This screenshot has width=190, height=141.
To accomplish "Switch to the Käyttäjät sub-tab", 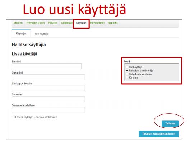I will click(x=21, y=33).
